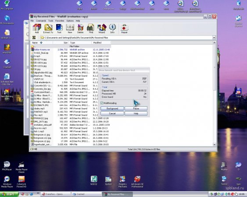
Task: Switch to Cracked taskbar button
Action: pyautogui.click(x=86, y=194)
